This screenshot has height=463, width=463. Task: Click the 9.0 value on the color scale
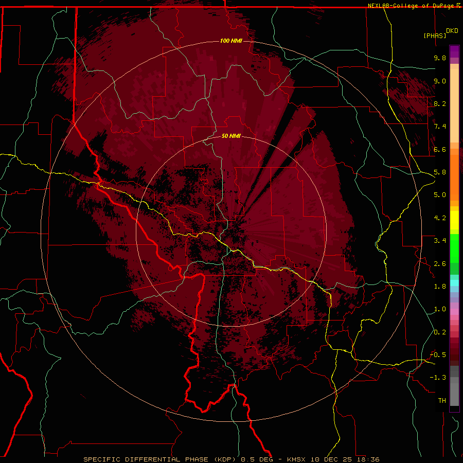coord(440,81)
